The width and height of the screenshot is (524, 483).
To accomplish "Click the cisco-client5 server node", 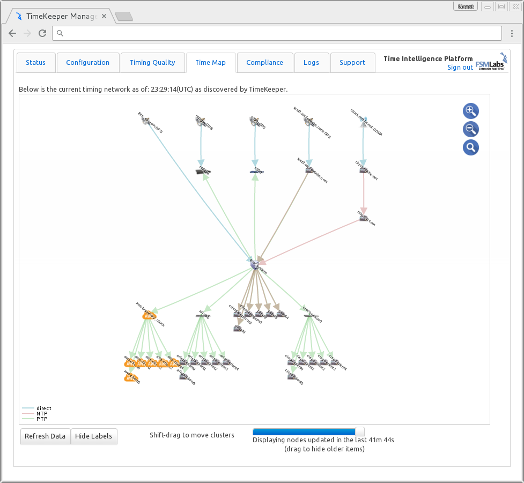I will (292, 377).
